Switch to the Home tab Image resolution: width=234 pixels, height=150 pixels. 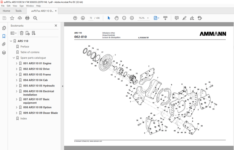(6, 11)
